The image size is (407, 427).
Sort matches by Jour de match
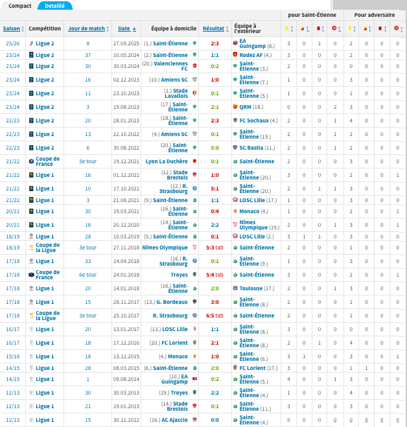(x=86, y=29)
